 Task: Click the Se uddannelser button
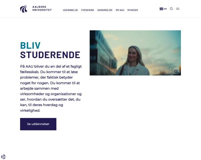pyautogui.click(x=38, y=124)
